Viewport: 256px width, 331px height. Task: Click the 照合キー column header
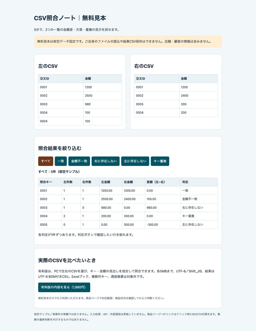[50, 182]
